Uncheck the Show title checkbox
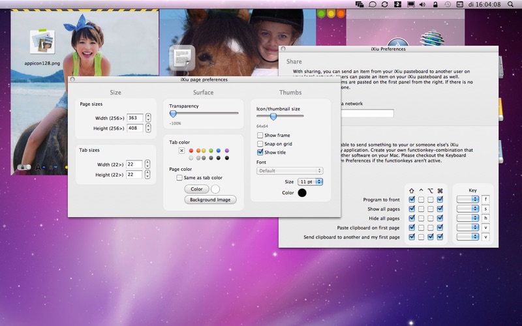Screen dimensions: 522x326 pyautogui.click(x=260, y=152)
